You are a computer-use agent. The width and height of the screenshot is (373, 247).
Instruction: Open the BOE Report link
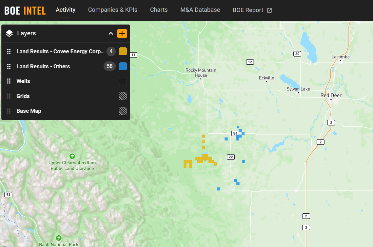pyautogui.click(x=252, y=10)
